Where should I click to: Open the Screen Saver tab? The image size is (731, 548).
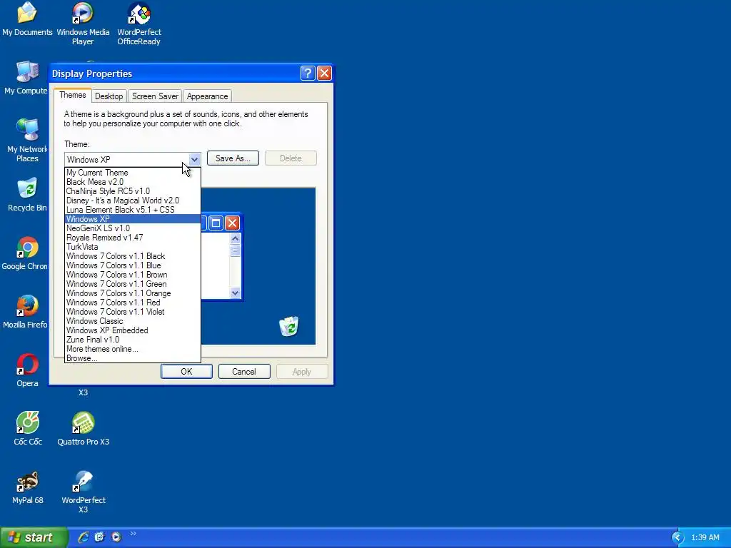[x=155, y=96]
